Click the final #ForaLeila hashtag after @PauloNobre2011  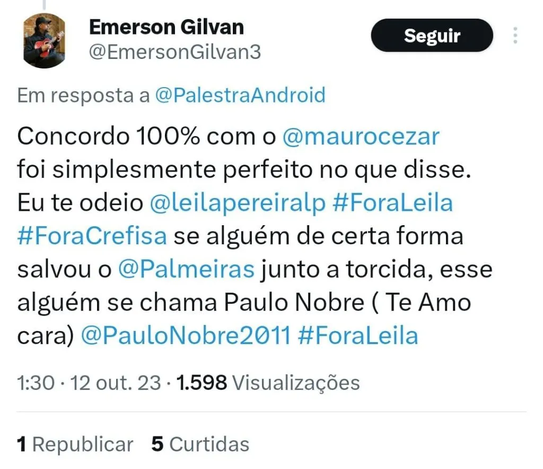click(358, 336)
